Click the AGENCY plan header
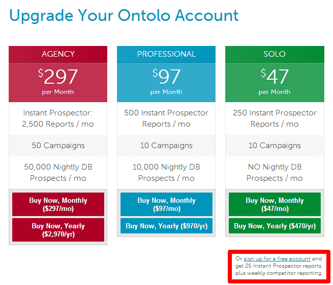 click(58, 54)
